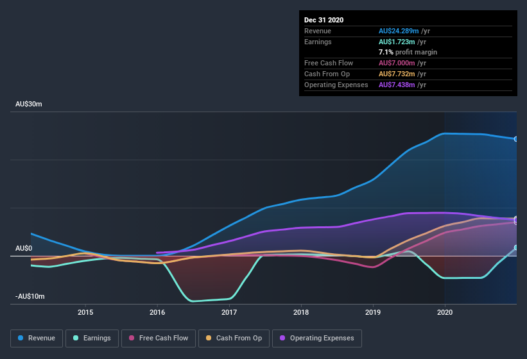Click the 7.1% profit margin text
Image resolution: width=527 pixels, height=359 pixels.
click(x=408, y=52)
